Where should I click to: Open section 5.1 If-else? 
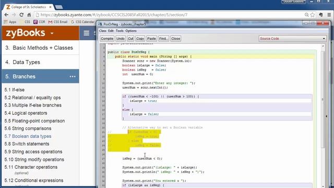[x=15, y=90]
